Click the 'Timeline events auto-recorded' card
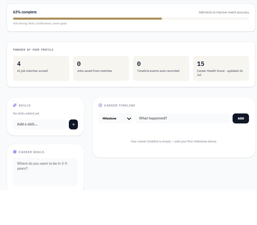This screenshot has width=257, height=225. [x=161, y=68]
